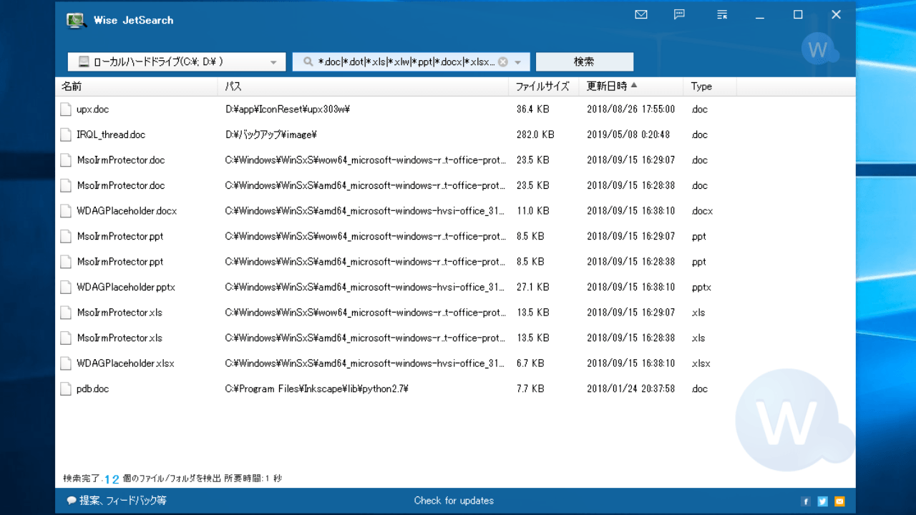Click the path D:¥バックアップ¥image¥
Viewport: 916px width, 515px height.
point(271,134)
